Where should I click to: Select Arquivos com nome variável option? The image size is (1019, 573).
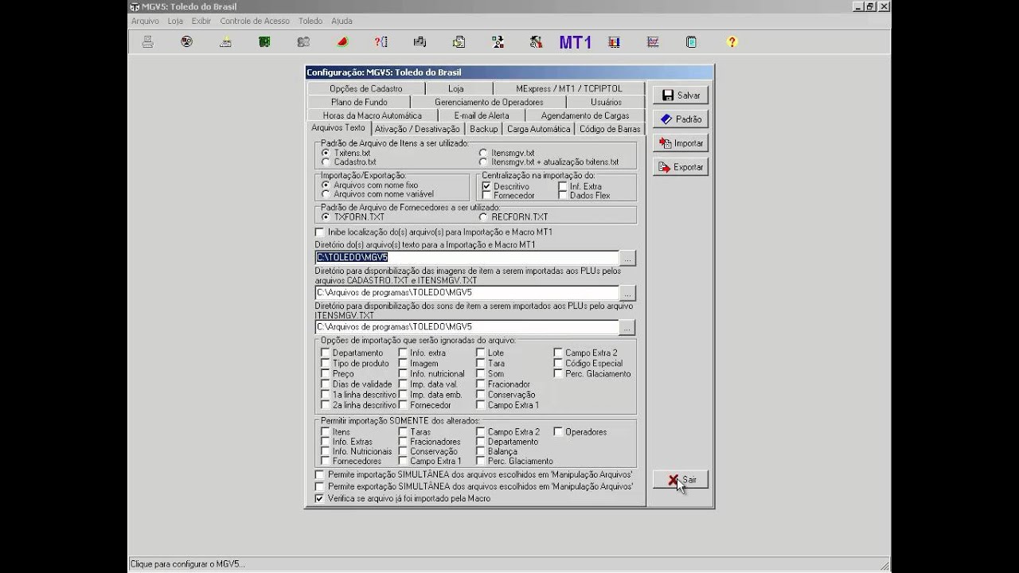point(326,193)
